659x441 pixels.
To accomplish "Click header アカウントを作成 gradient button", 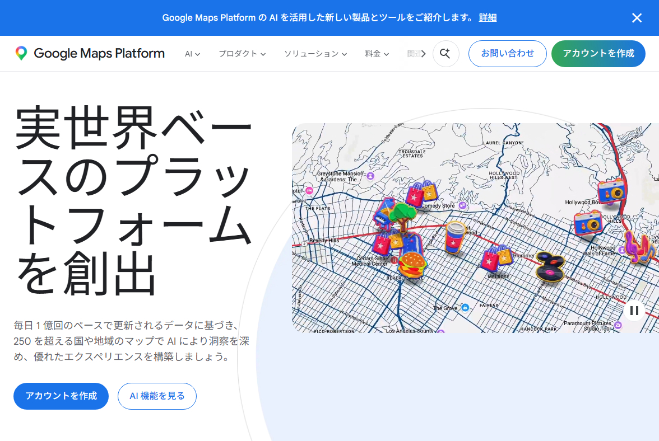I will (598, 54).
